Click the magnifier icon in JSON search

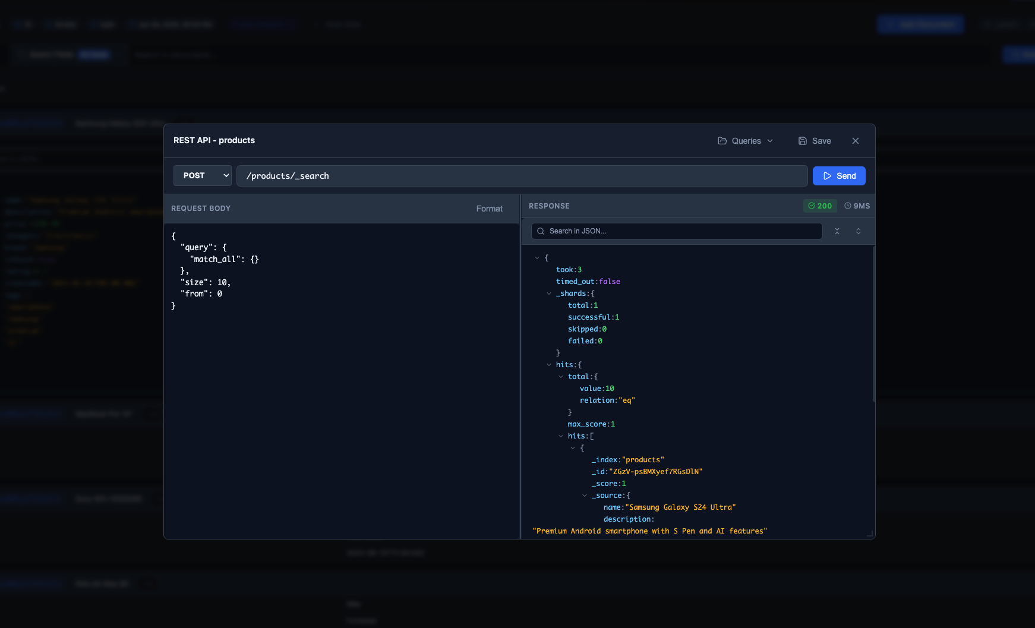pyautogui.click(x=541, y=231)
